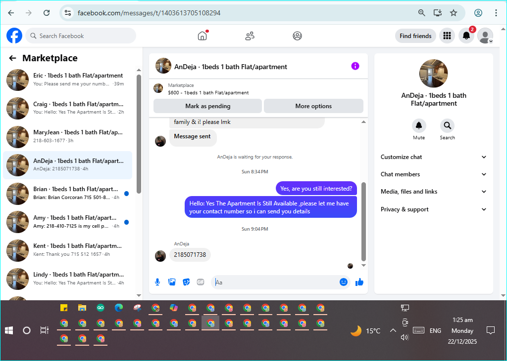Click the zoom magnifier in address bar
507x361 pixels.
(x=421, y=13)
